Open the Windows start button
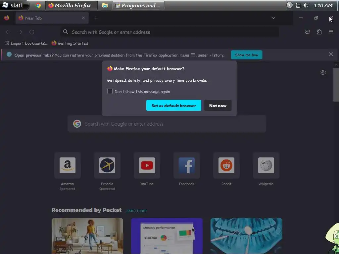 pos(15,5)
